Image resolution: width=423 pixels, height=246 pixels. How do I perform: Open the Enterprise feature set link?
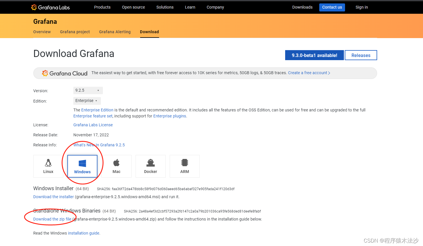tap(93, 116)
